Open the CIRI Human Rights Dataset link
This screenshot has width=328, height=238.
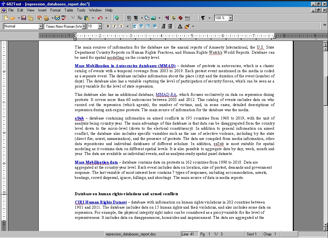101,202
